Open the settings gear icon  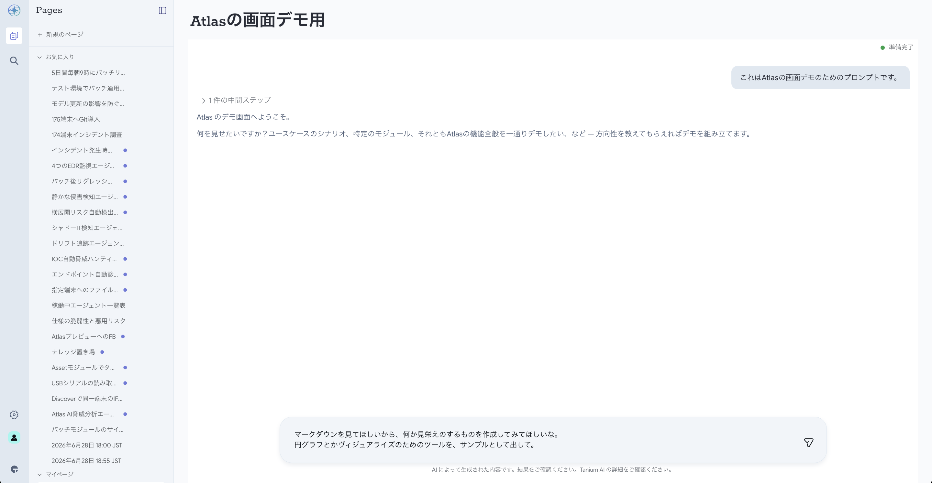tap(14, 415)
